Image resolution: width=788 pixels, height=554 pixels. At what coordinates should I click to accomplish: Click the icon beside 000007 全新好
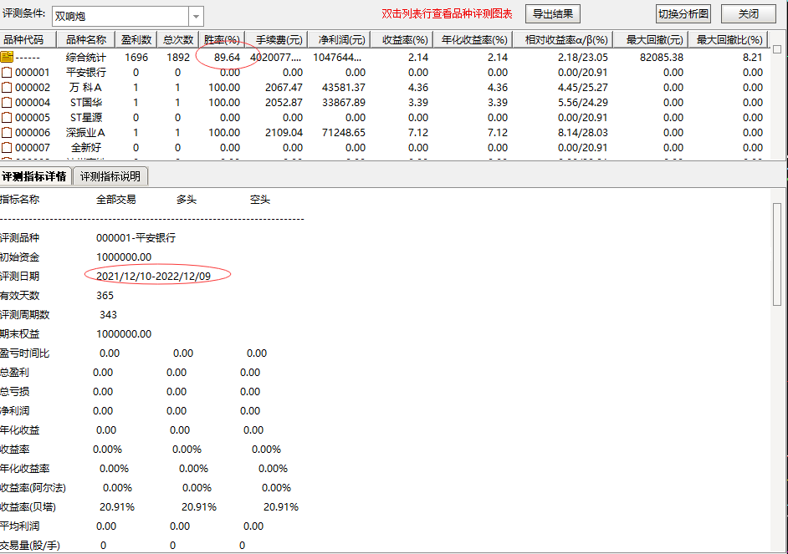pyautogui.click(x=7, y=148)
